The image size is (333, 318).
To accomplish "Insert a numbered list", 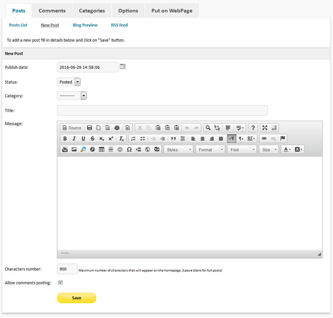I will coord(133,139).
